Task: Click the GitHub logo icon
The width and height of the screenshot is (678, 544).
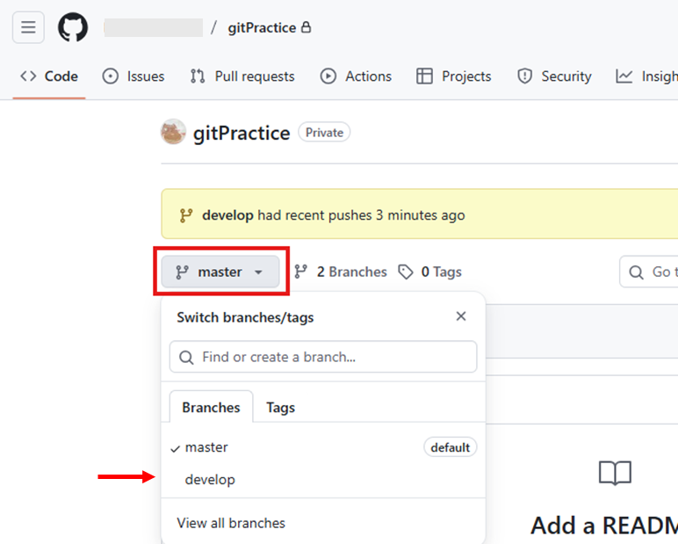Action: 73,27
